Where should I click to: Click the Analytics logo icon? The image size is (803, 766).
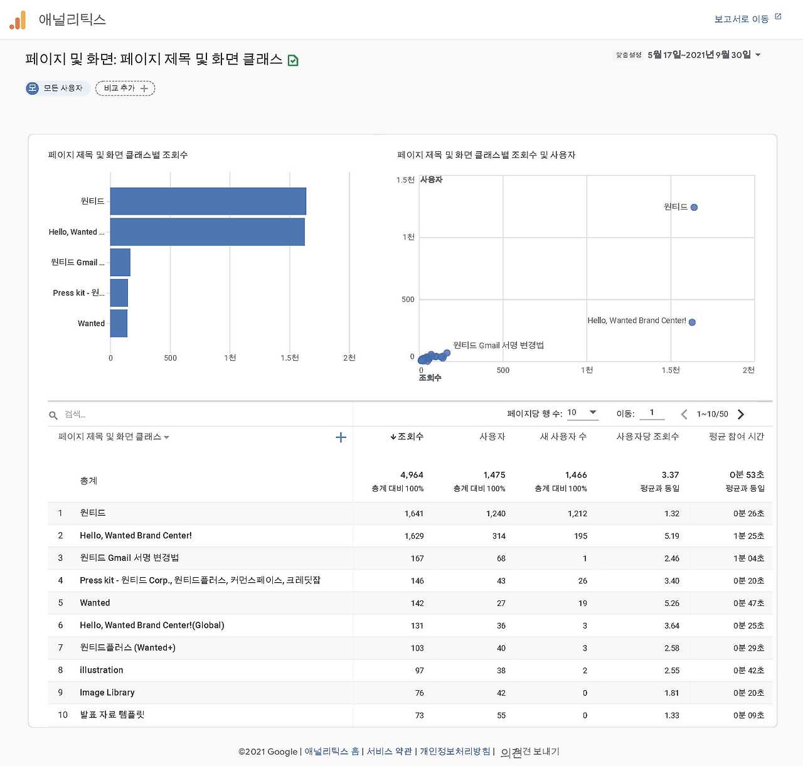coord(18,20)
